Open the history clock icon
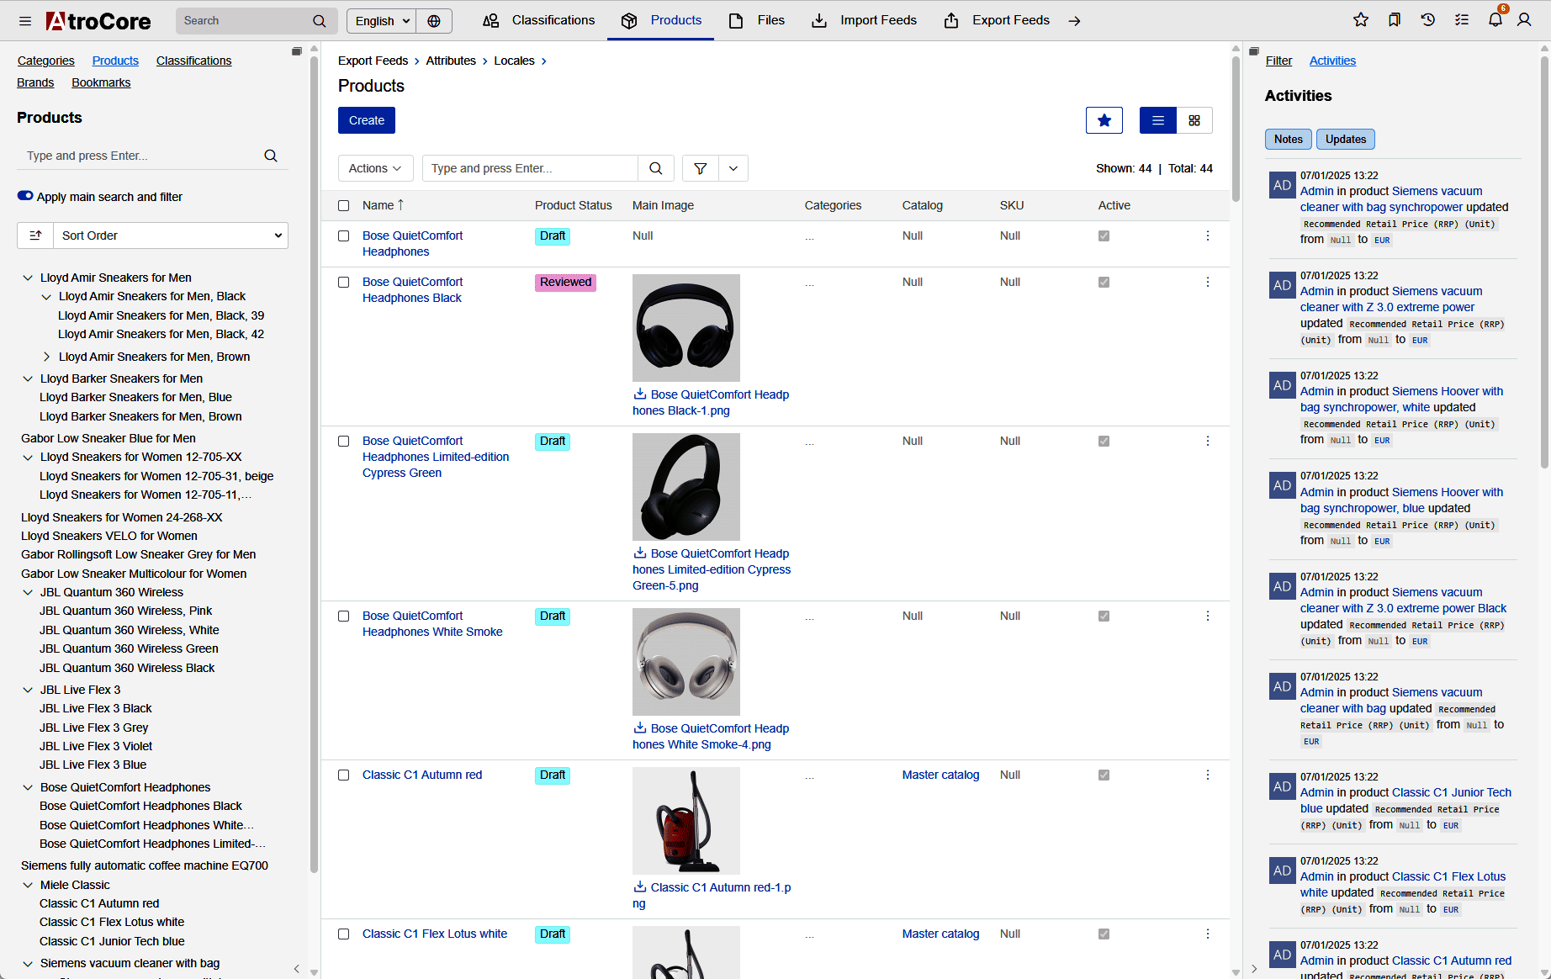Viewport: 1551px width, 979px height. click(1428, 20)
